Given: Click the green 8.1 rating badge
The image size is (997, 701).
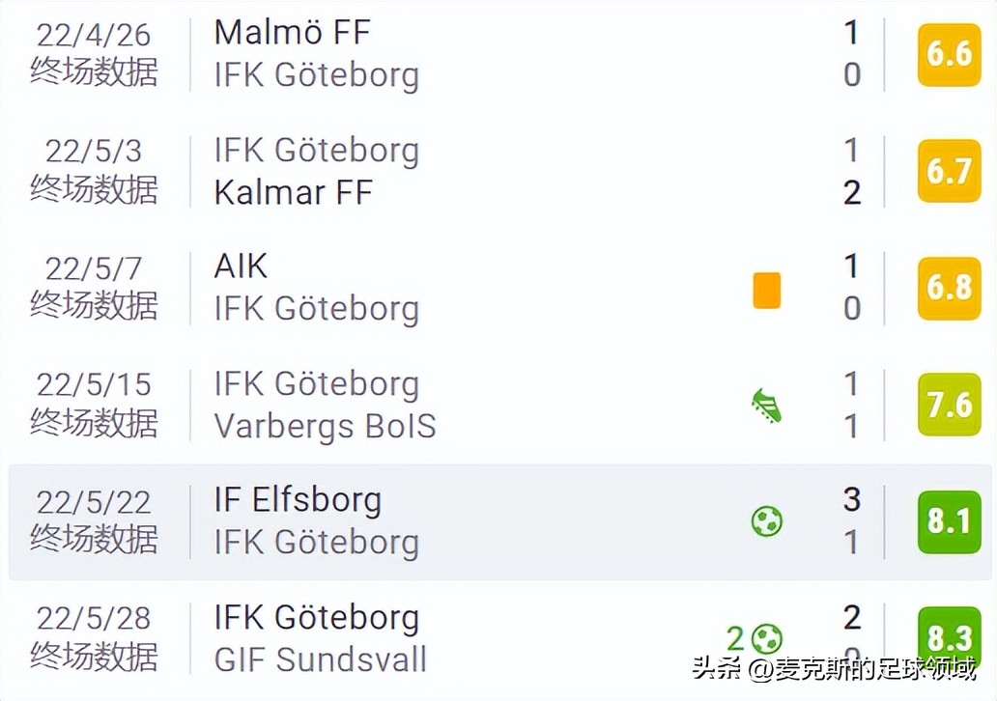Looking at the screenshot, I should (x=949, y=521).
